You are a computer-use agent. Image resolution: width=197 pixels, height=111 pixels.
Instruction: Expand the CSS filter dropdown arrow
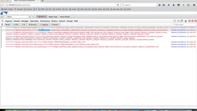(19, 25)
